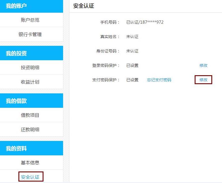Select 收益计划 in the sidebar
The height and width of the screenshot is (183, 222).
point(30,82)
